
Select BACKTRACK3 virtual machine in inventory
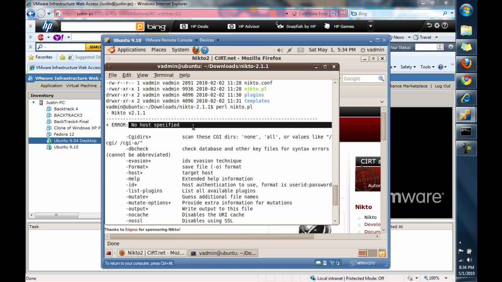[65, 115]
